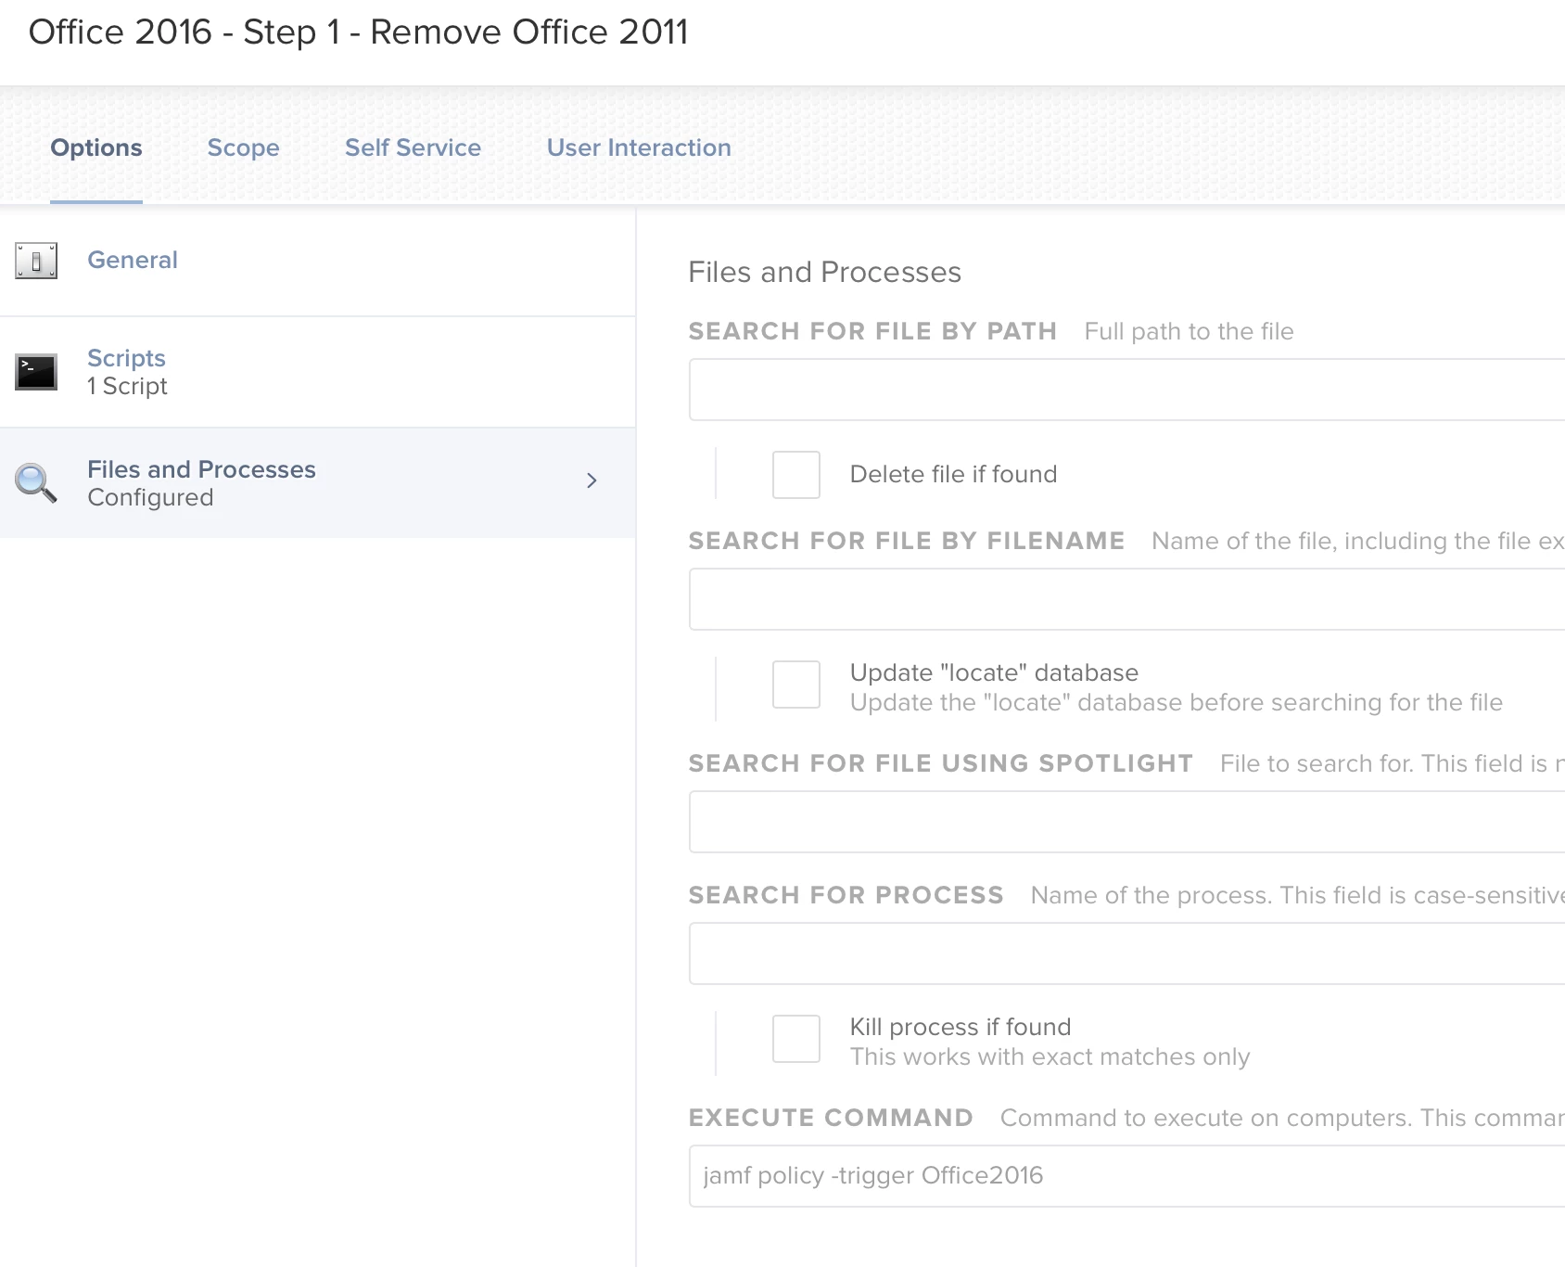Click the Scripts terminal icon
1565x1267 pixels.
click(36, 372)
